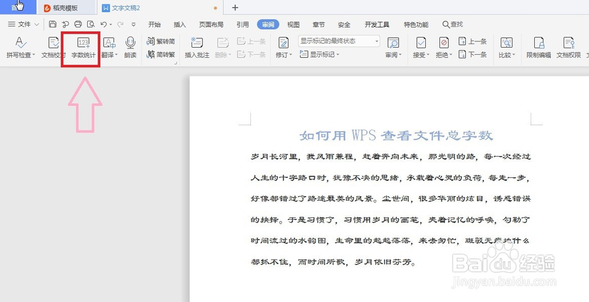589x302 pixels.
Task: Open the 页面布局 ribbon tab
Action: click(x=211, y=24)
